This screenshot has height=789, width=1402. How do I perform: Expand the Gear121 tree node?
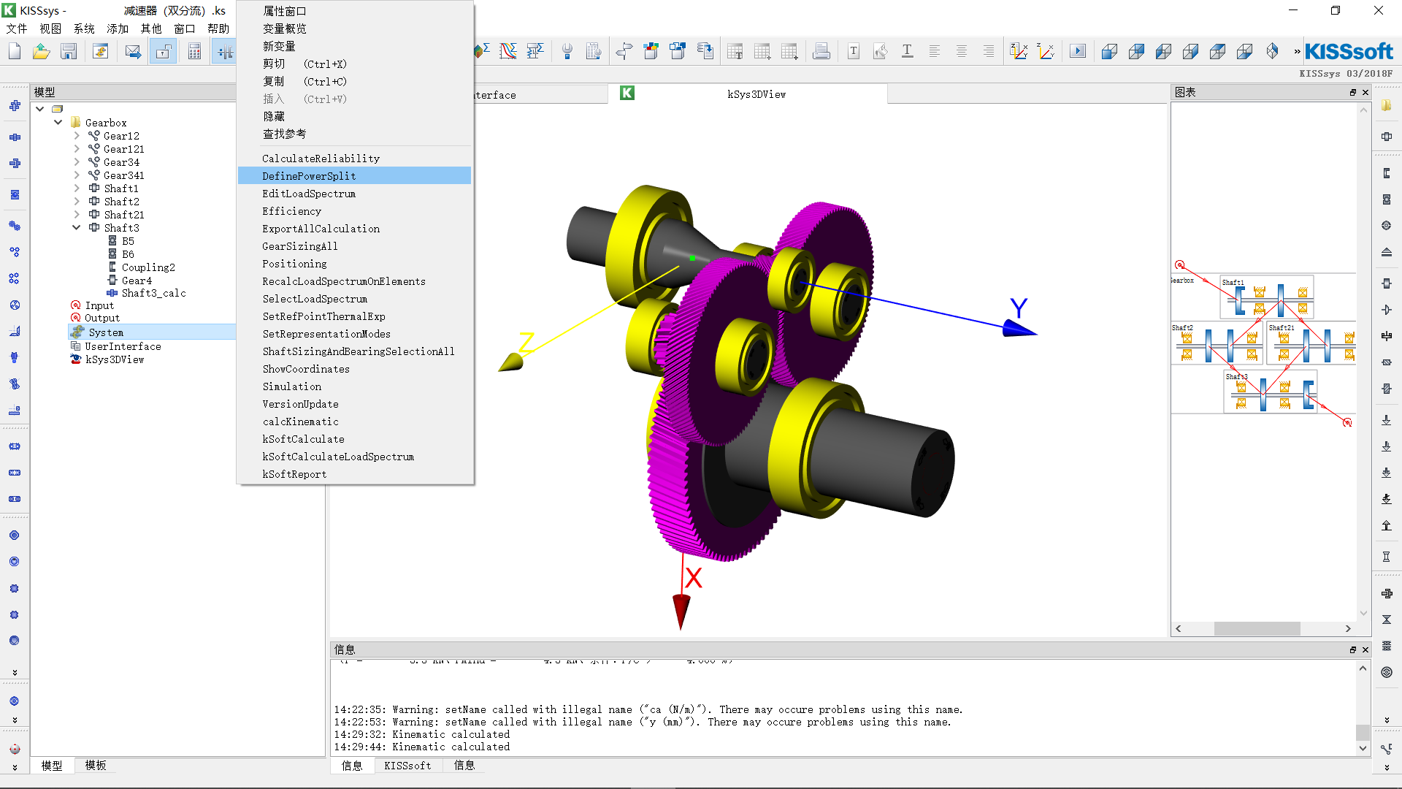[77, 149]
